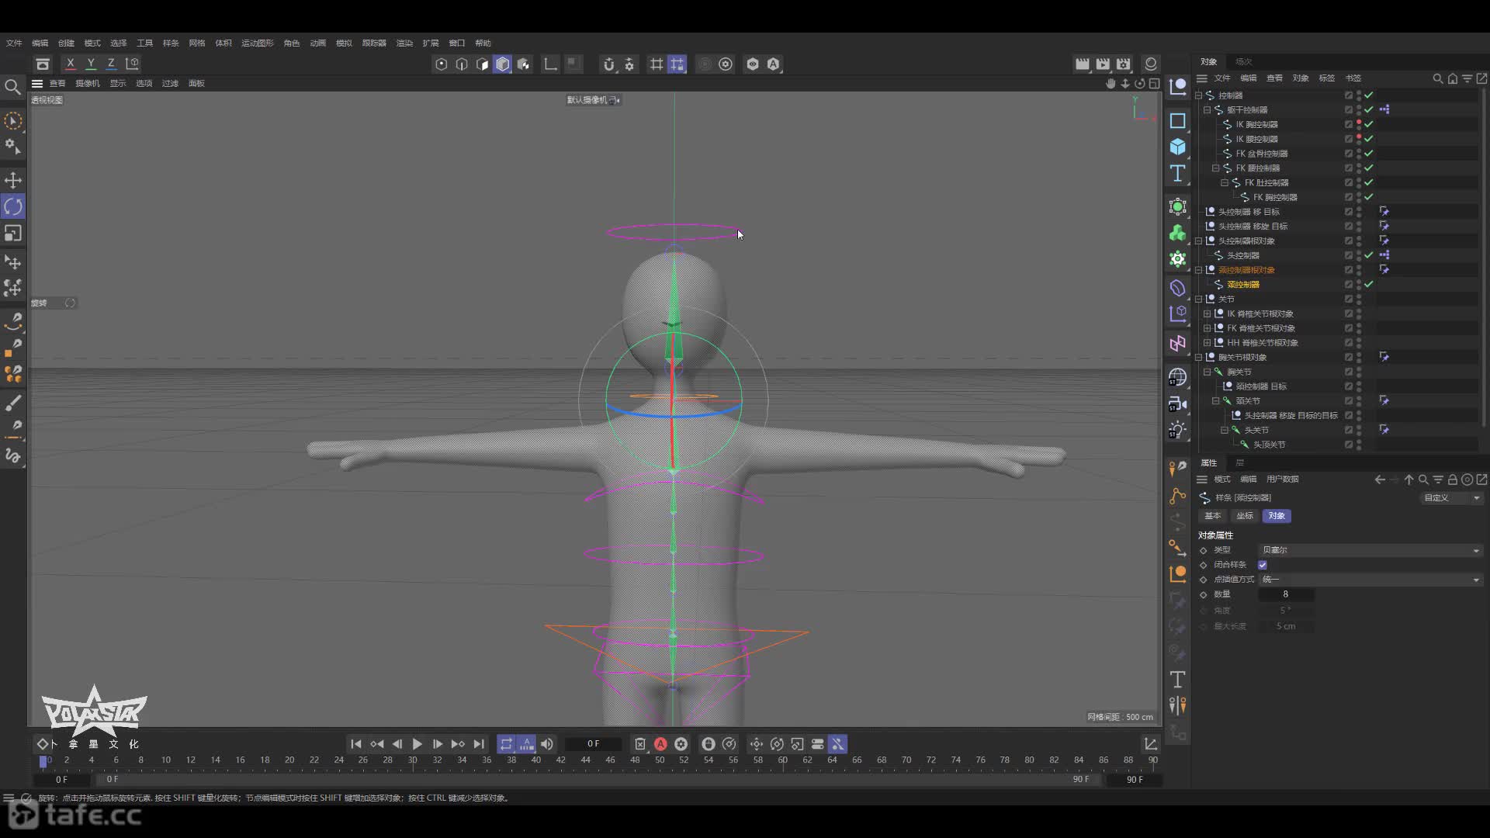Click the current frame field 0 F

coord(593,744)
